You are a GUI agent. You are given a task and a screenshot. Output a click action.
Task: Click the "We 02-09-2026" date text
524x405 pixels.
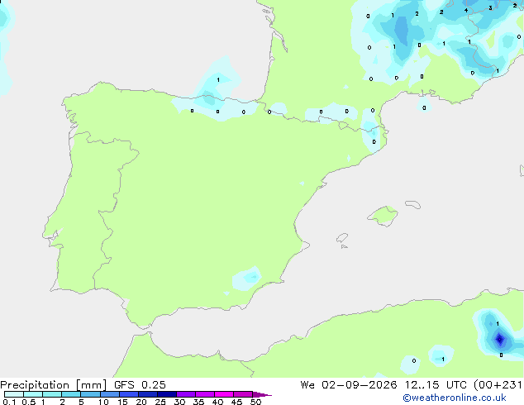click(x=349, y=385)
